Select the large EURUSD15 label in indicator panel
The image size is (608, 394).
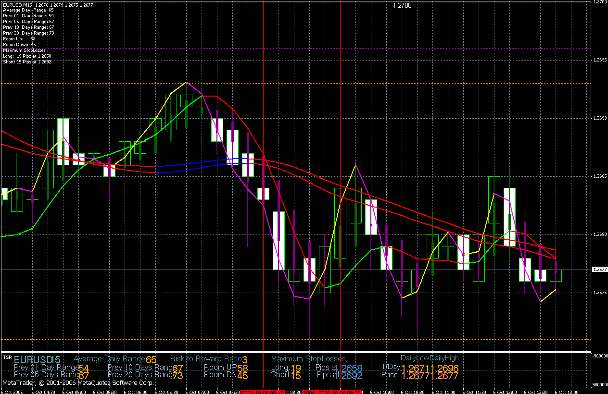click(x=37, y=359)
